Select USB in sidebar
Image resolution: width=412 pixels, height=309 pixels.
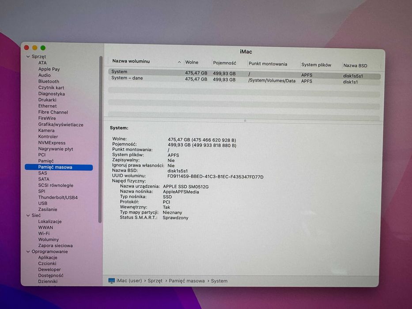(x=42, y=203)
